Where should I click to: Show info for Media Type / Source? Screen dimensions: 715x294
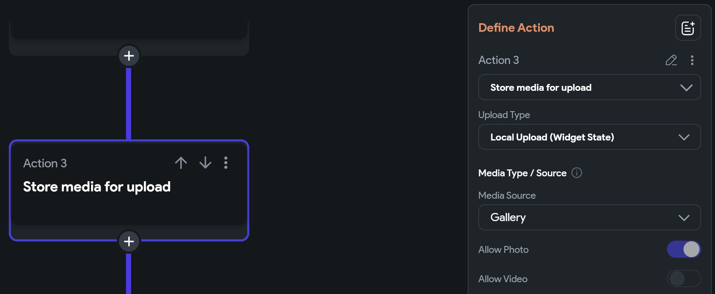point(577,173)
